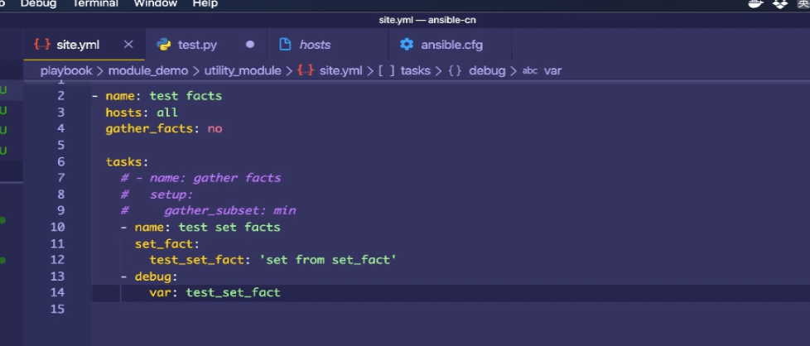Click the text 'test facts' on line 2
This screenshot has width=810, height=346.
coord(186,96)
